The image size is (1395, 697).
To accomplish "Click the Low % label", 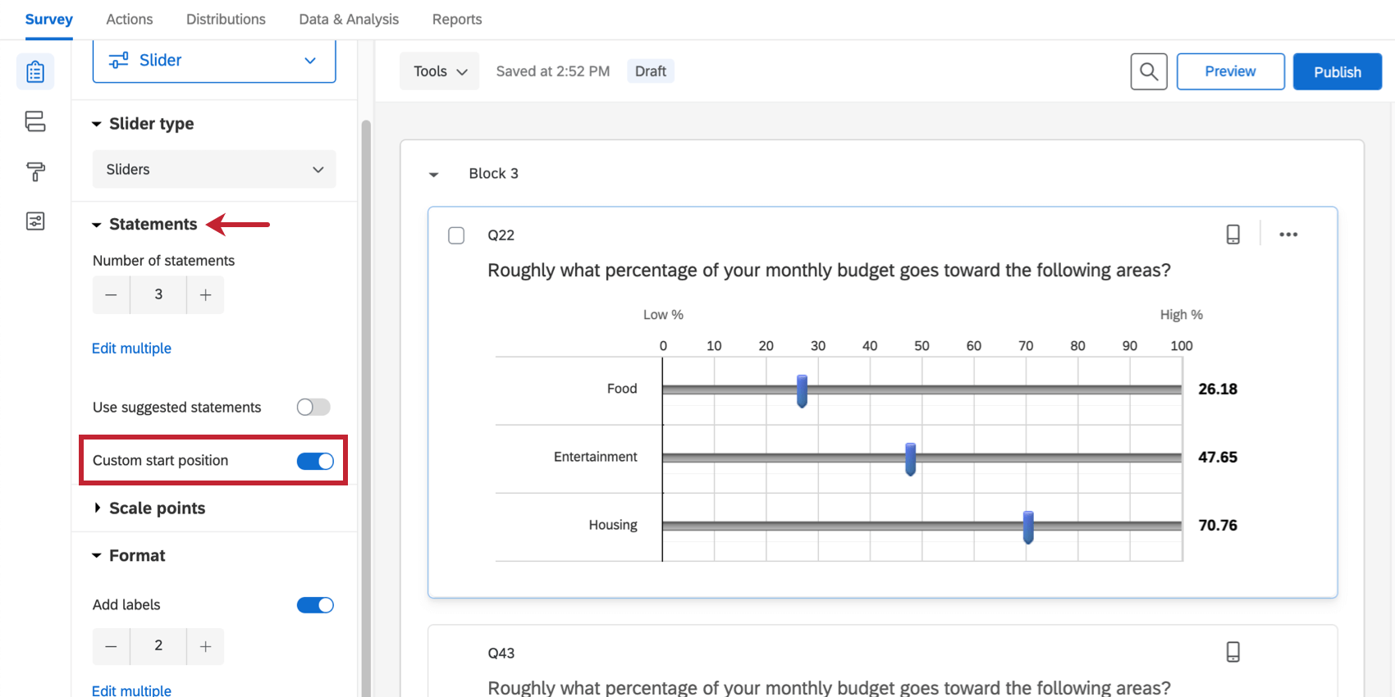I will coord(663,315).
